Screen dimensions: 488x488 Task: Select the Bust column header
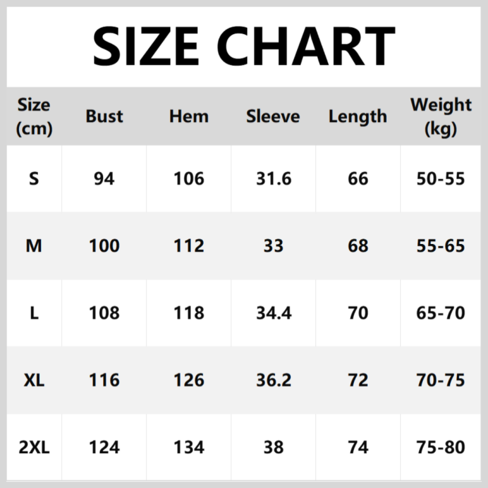(104, 116)
